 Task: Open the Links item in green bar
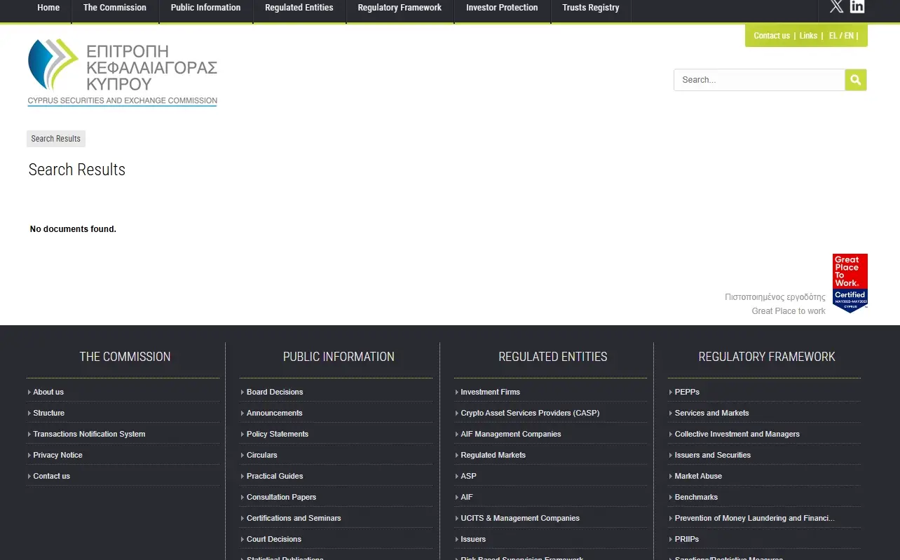point(808,36)
